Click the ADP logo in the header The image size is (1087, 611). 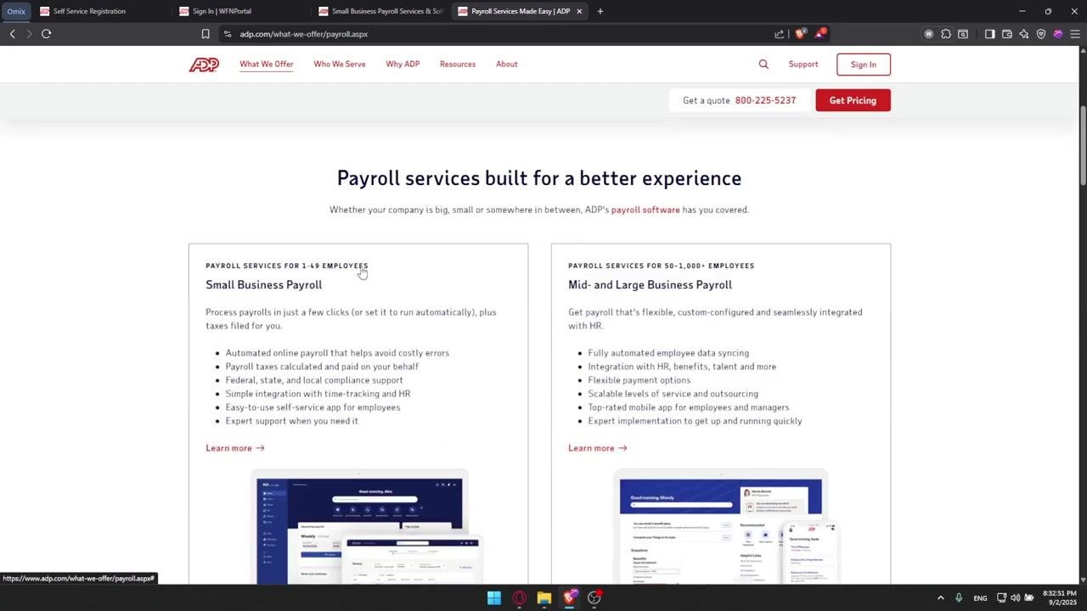coord(204,64)
